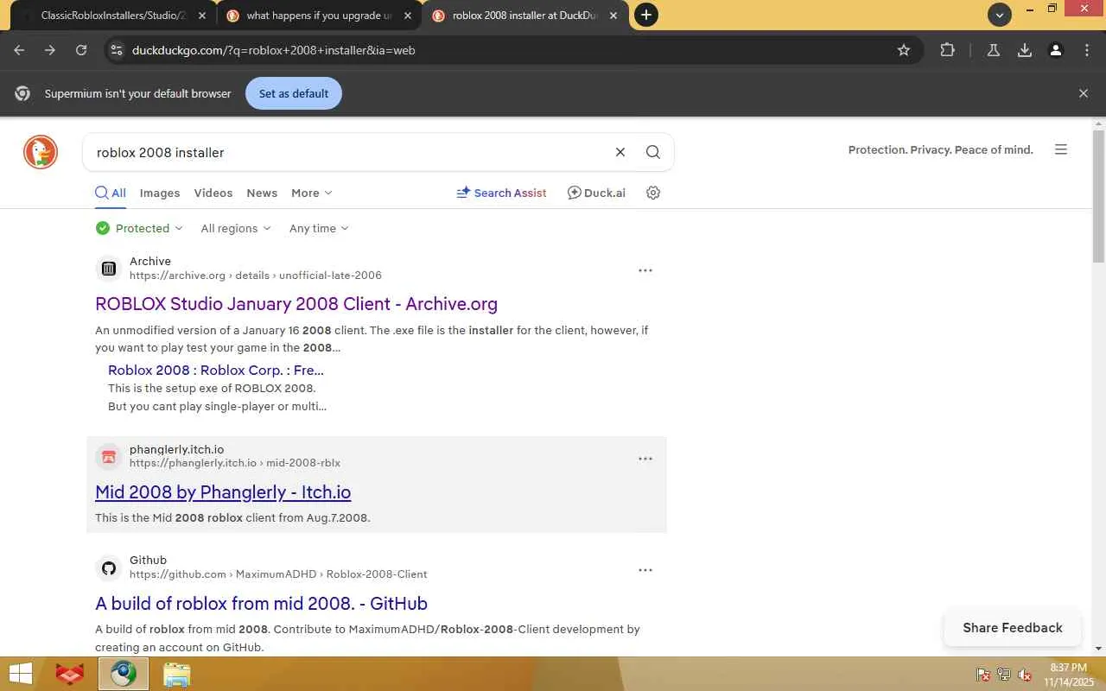This screenshot has height=691, width=1106.
Task: Open Chrome Labs flask icon
Action: click(994, 50)
